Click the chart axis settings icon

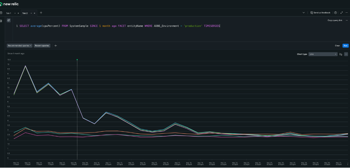pos(341,54)
